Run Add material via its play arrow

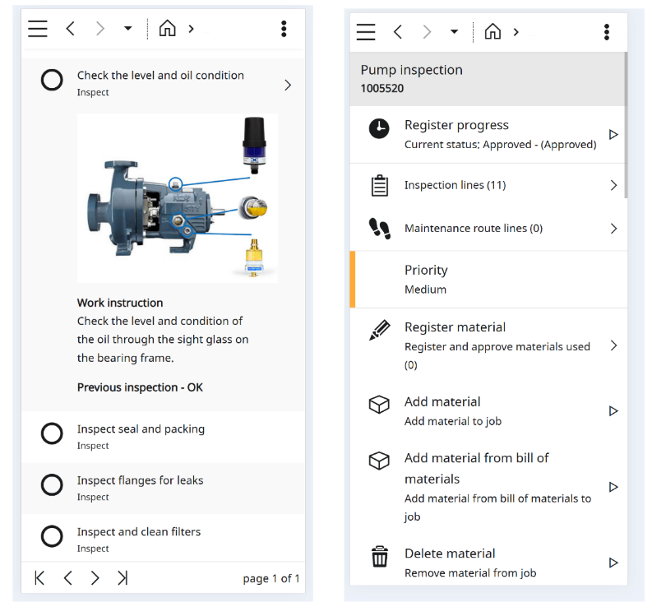pos(613,411)
